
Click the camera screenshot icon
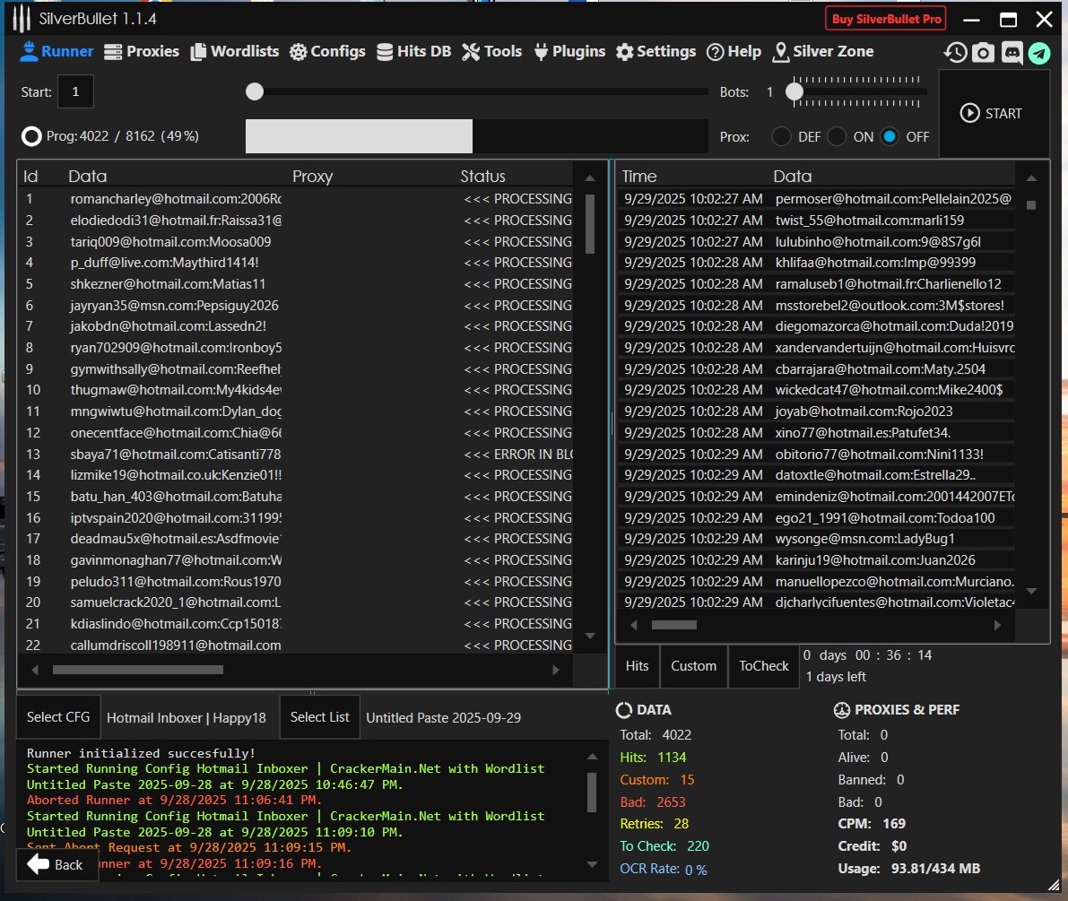(984, 53)
